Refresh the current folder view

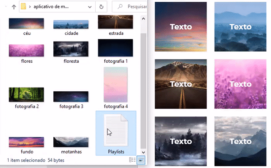[101, 7]
